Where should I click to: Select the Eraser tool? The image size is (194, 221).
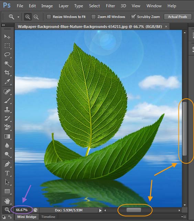[7, 127]
